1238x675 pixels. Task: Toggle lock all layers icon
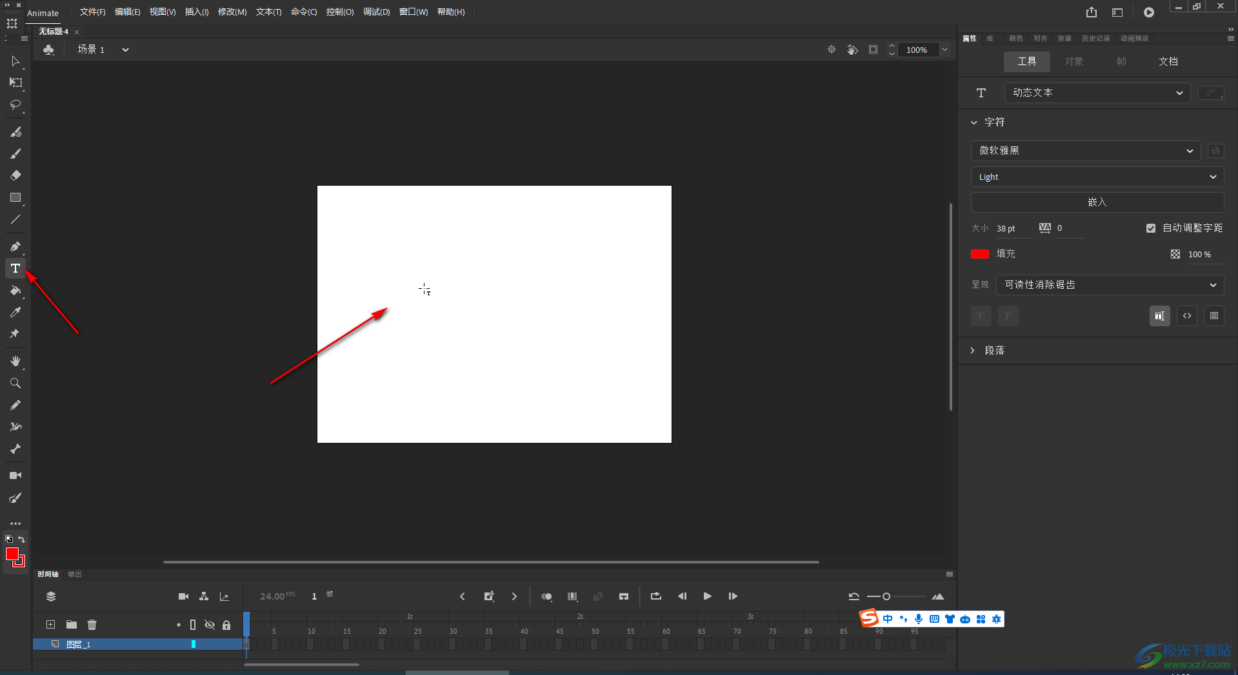(x=226, y=625)
